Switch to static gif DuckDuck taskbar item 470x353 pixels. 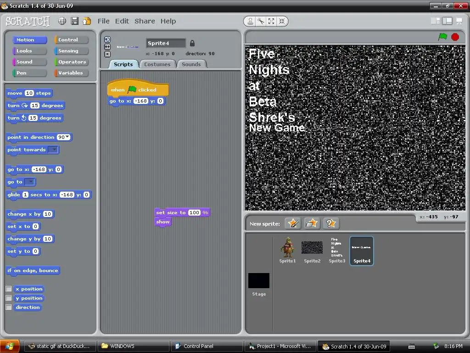tap(60, 346)
